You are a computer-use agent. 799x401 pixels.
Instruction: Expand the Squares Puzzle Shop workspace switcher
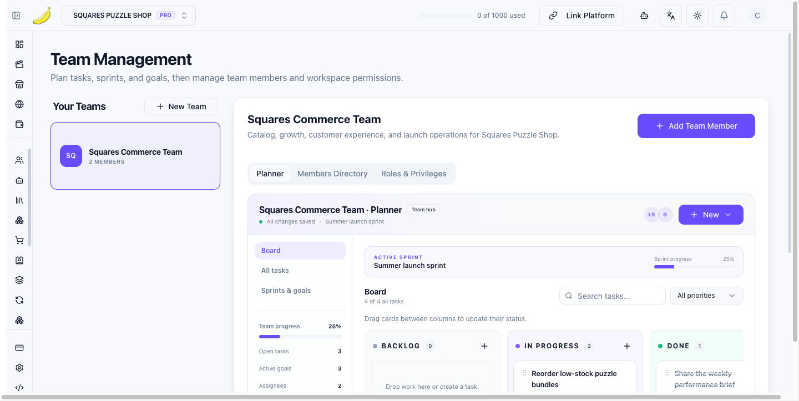pos(129,16)
